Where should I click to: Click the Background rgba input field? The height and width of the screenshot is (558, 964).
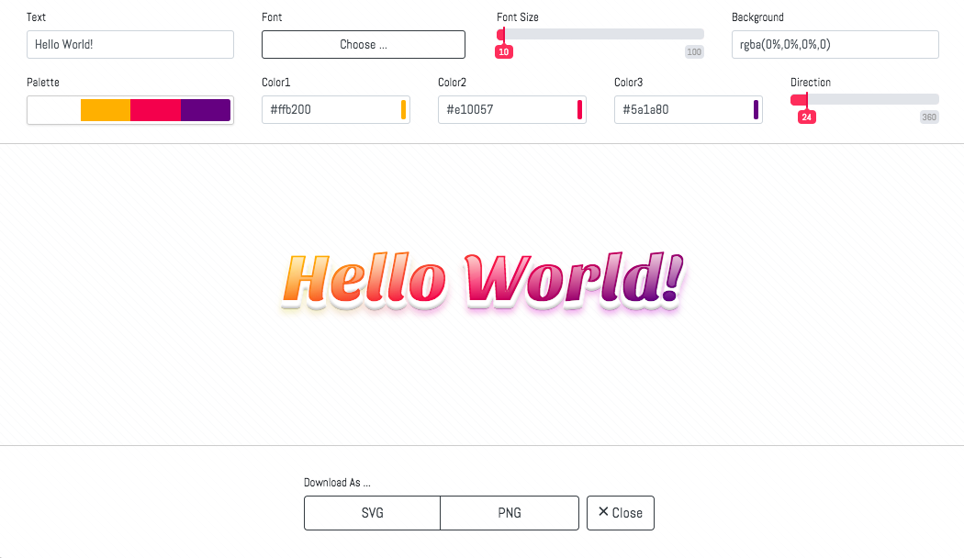(x=834, y=44)
